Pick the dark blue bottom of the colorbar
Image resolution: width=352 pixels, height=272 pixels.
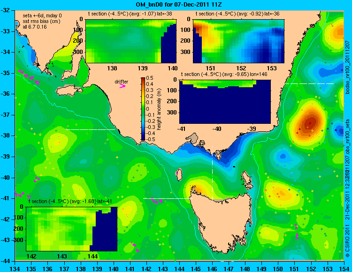pos(143,139)
